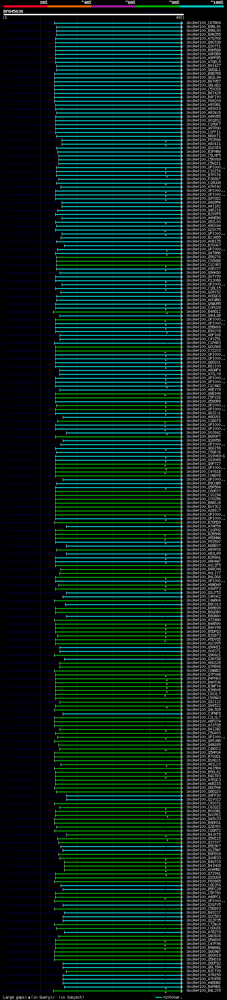The width and height of the screenshot is (227, 1000).
Task: Select hit label UniRef100_P53597
Action: [204, 542]
